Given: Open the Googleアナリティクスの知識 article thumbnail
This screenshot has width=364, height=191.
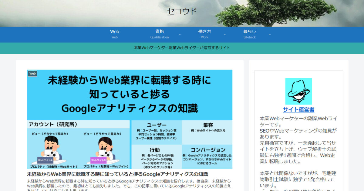Looking at the screenshot, I should pos(130,119).
